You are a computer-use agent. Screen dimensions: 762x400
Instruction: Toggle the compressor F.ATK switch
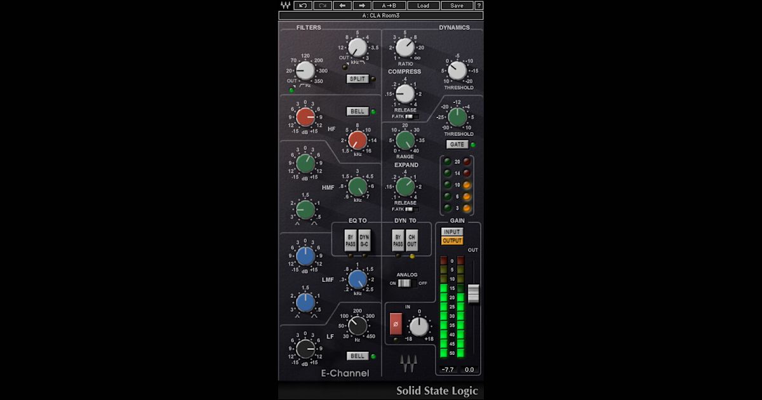click(412, 117)
